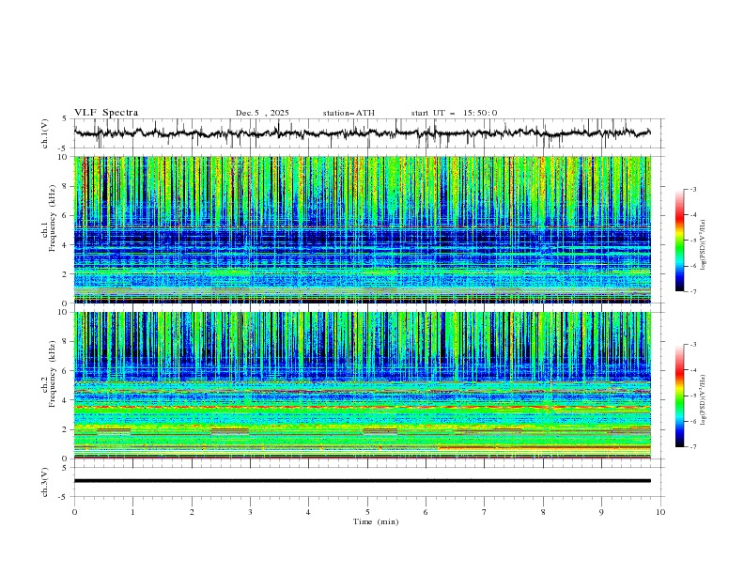Click the ch.2 frequency axis "4" tick label
Screen dimensions: 744x575
tap(66, 400)
